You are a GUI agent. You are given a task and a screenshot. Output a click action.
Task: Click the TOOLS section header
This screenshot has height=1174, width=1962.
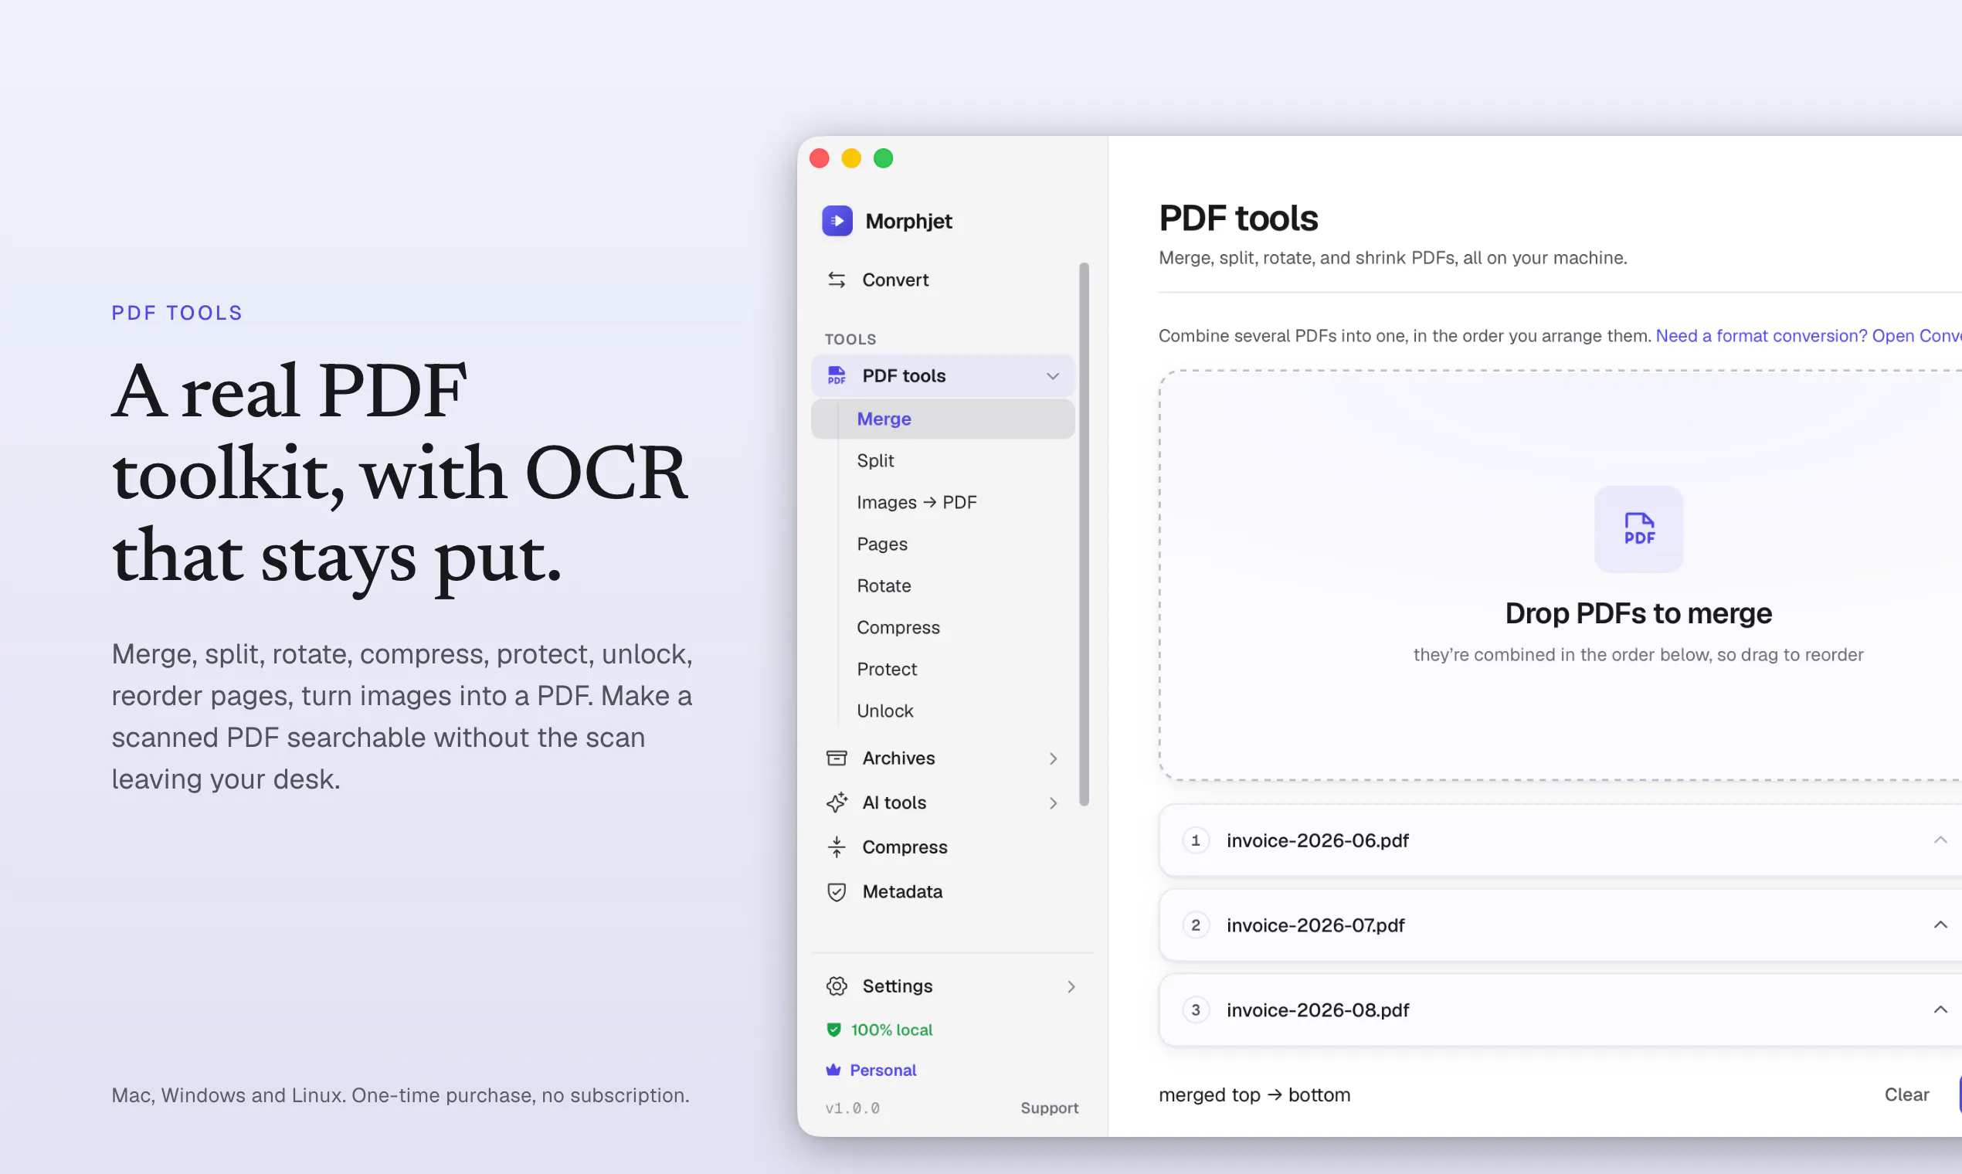coord(850,338)
